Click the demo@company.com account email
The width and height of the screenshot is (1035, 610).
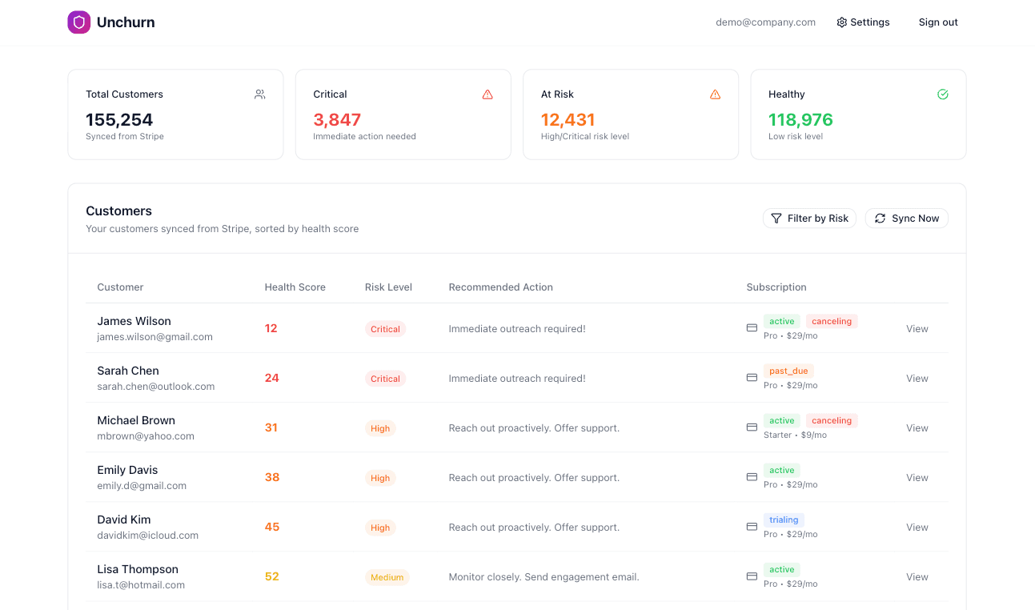(x=765, y=22)
